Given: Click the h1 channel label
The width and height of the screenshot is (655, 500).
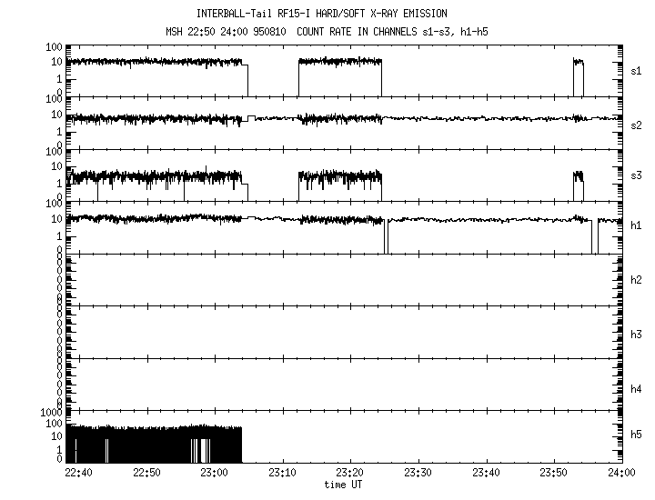Looking at the screenshot, I should pos(637,225).
